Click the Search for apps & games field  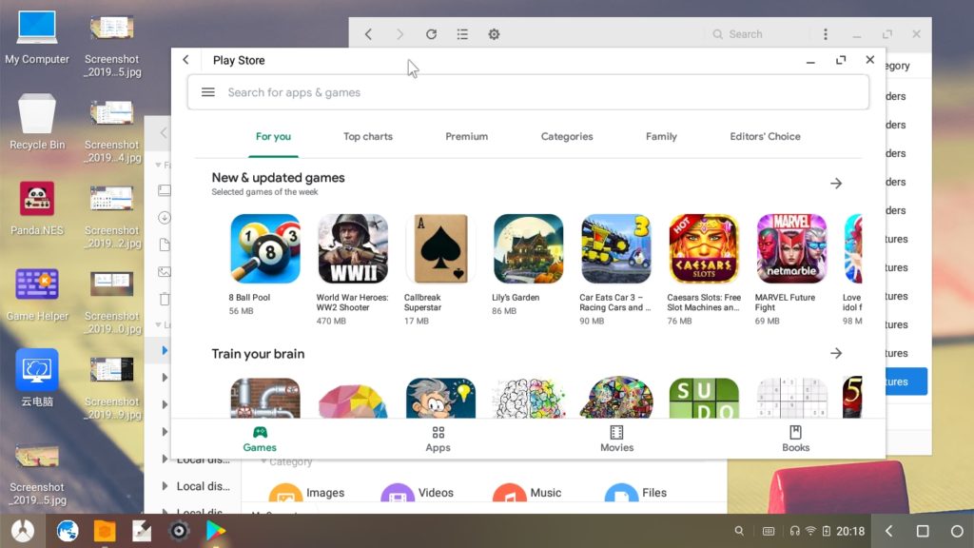(x=528, y=92)
